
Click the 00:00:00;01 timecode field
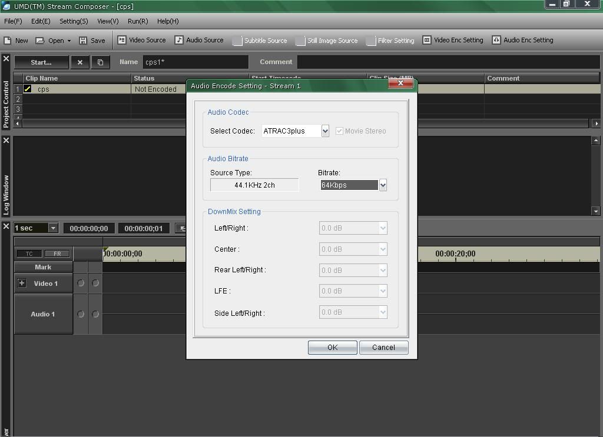click(x=144, y=228)
